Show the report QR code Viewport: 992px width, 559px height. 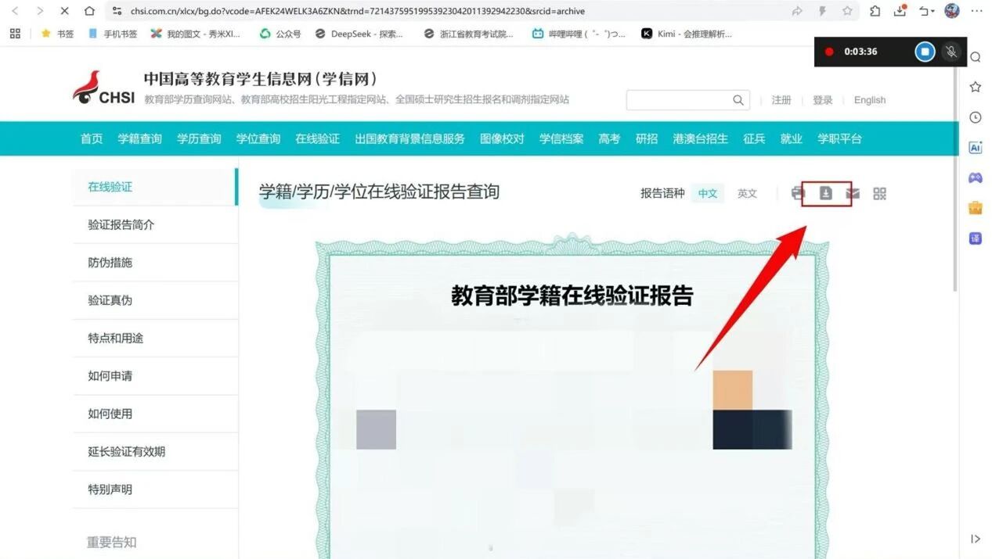[x=879, y=193]
